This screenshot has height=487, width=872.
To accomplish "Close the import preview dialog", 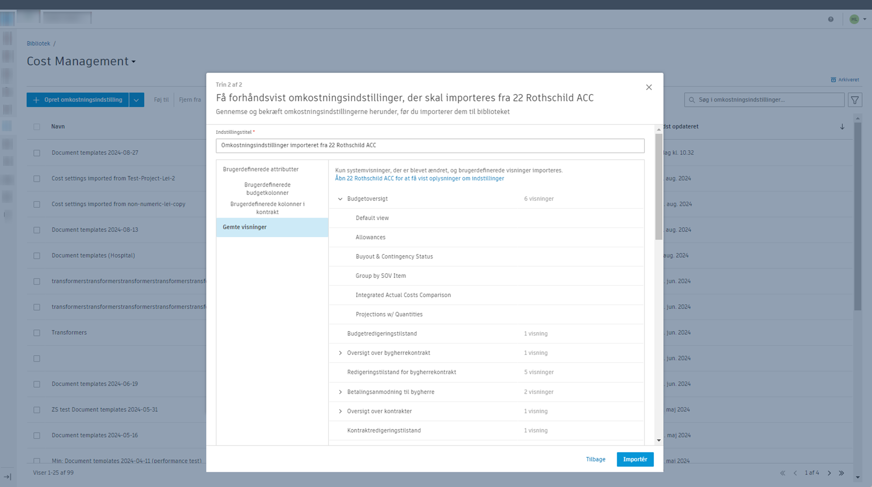I will pos(648,87).
